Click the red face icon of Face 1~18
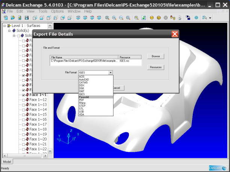The width and height of the screenshot is (230, 172). (x=27, y=129)
